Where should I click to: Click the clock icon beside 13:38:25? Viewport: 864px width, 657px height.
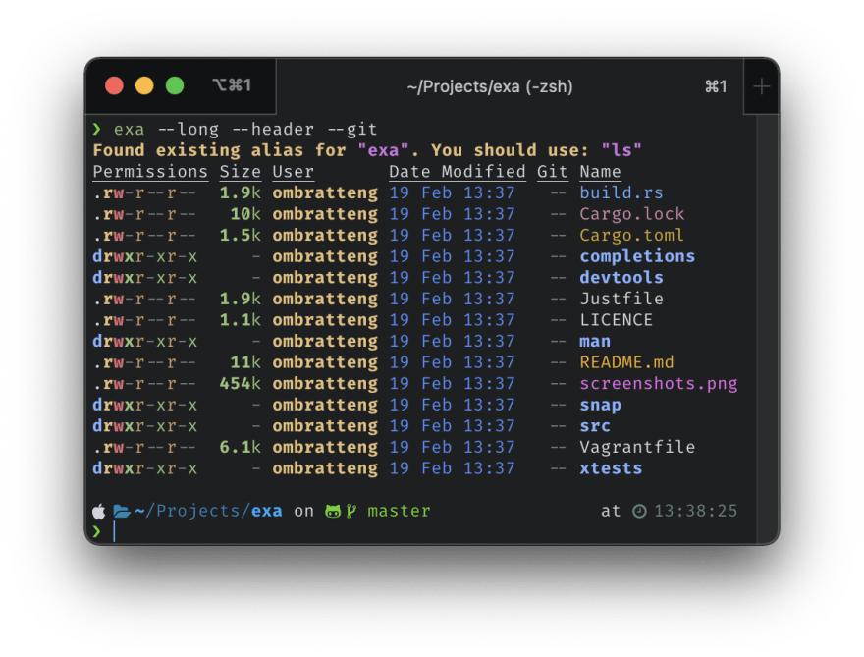click(639, 512)
